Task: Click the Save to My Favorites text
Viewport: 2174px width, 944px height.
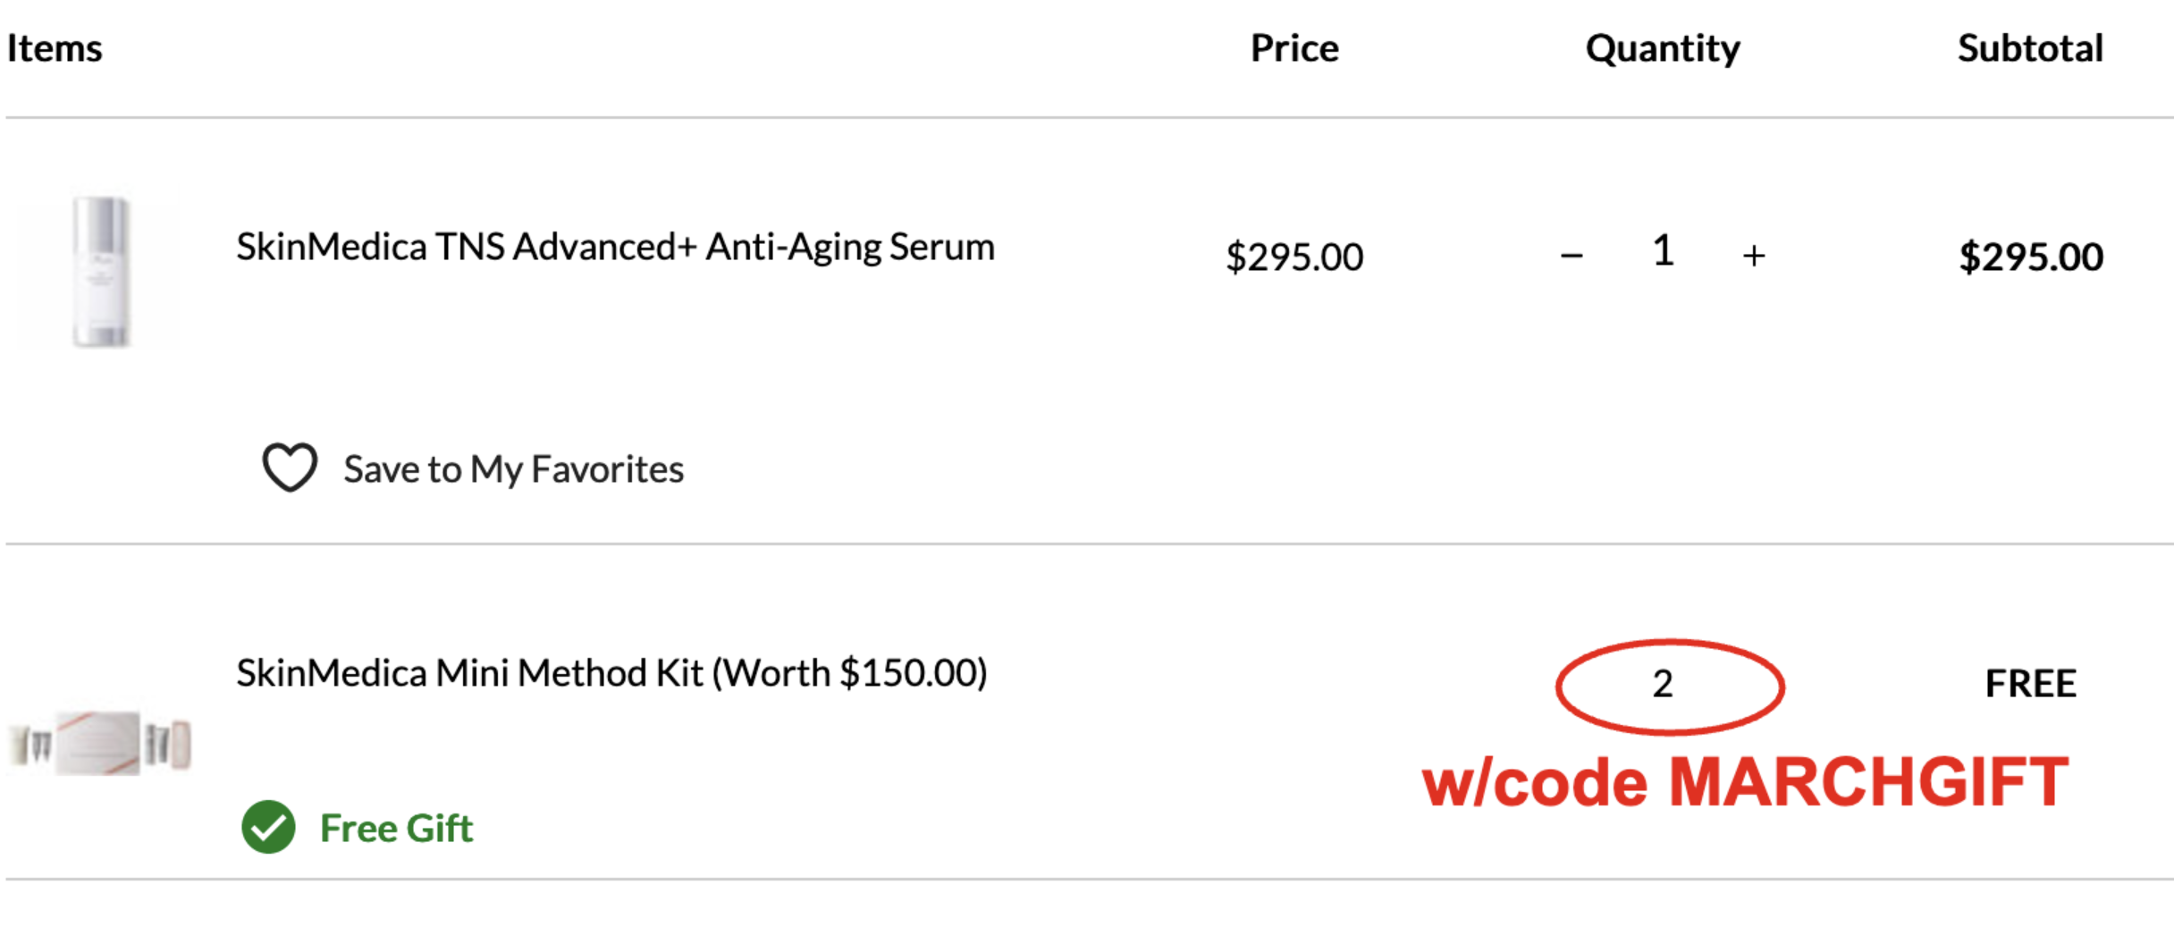Action: coord(514,469)
